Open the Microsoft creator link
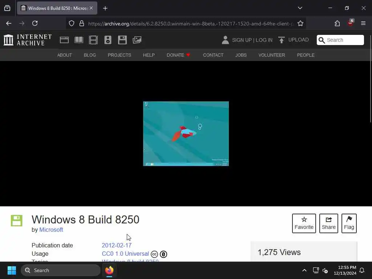This screenshot has width=372, height=279. (51, 230)
